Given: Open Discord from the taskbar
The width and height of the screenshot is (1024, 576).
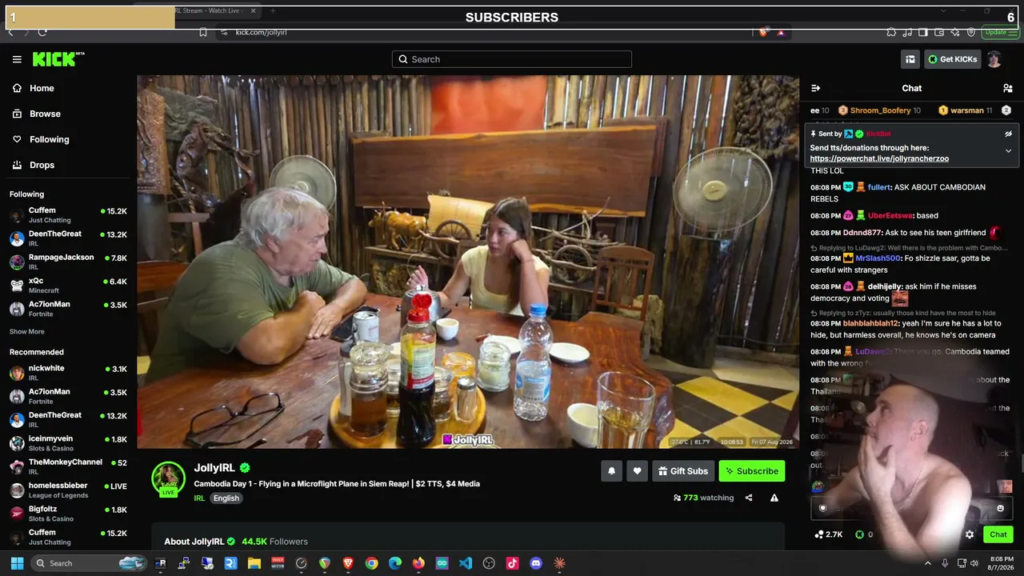Looking at the screenshot, I should click(536, 563).
